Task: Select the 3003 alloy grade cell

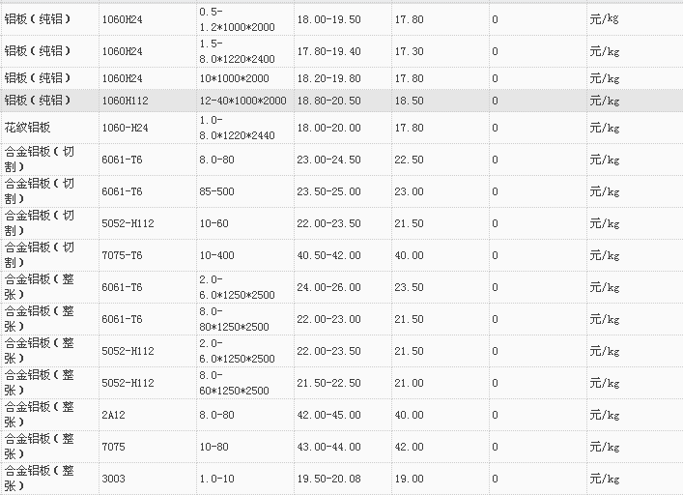Action: tap(113, 479)
